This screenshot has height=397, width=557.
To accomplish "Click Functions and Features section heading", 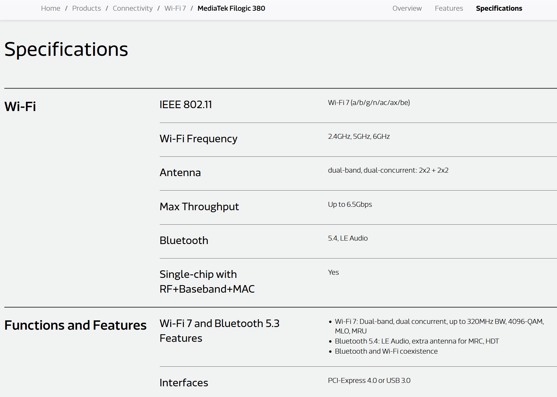I will point(75,325).
